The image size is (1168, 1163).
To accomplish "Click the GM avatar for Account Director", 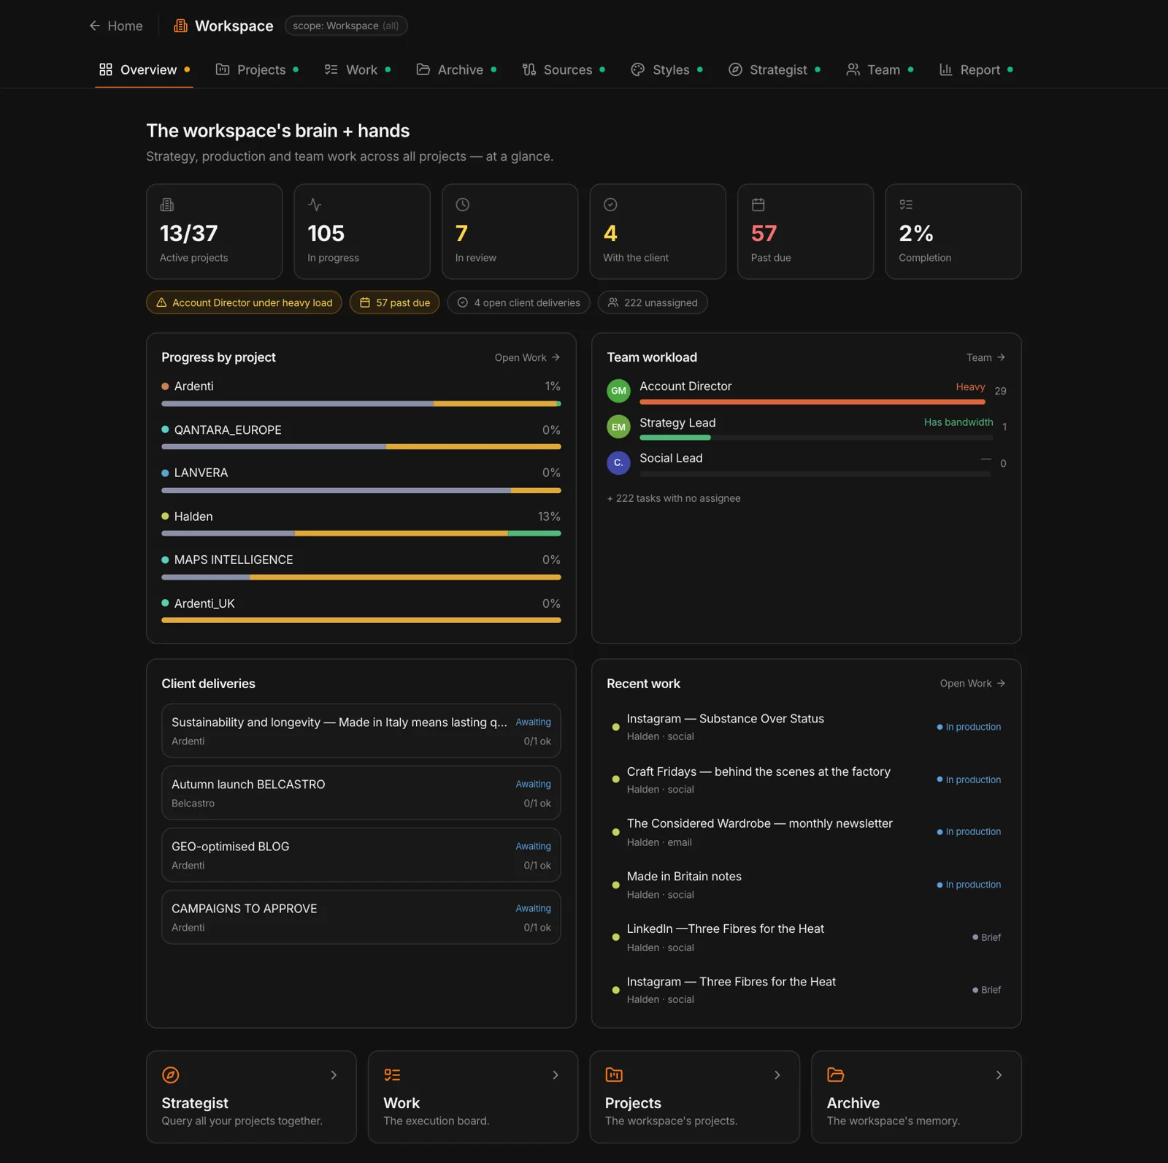I will tap(618, 391).
